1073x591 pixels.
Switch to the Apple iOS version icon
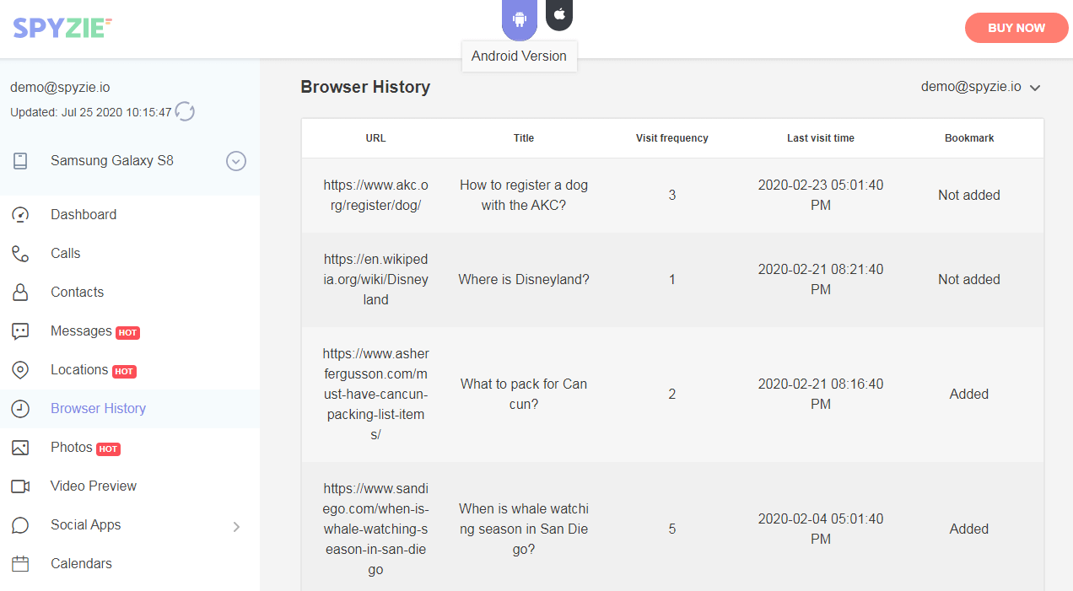[559, 14]
